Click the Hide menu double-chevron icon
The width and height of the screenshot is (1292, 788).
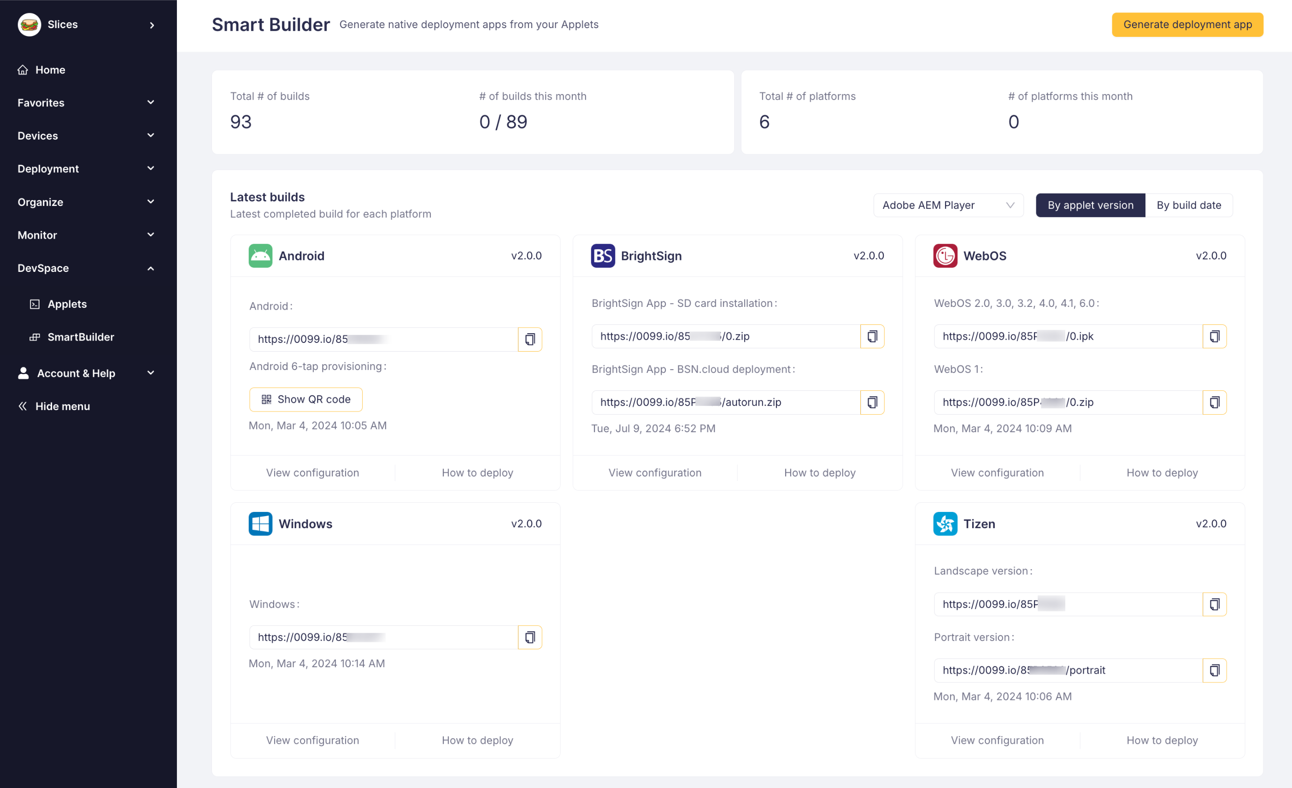(x=23, y=406)
